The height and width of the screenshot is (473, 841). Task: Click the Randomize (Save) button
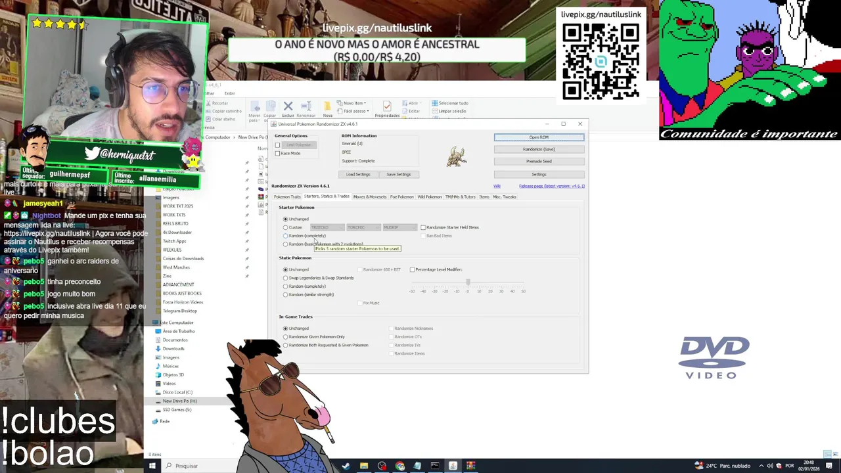539,149
